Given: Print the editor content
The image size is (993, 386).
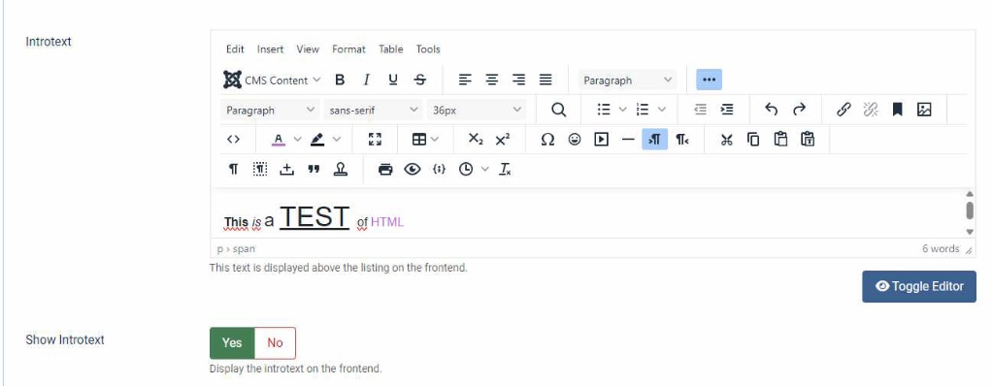Looking at the screenshot, I should tap(385, 169).
